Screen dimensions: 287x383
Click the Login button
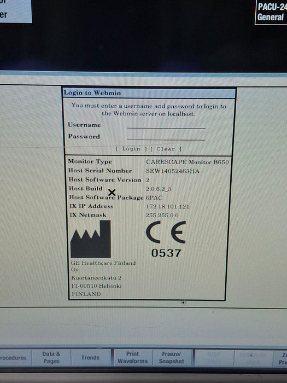131,149
